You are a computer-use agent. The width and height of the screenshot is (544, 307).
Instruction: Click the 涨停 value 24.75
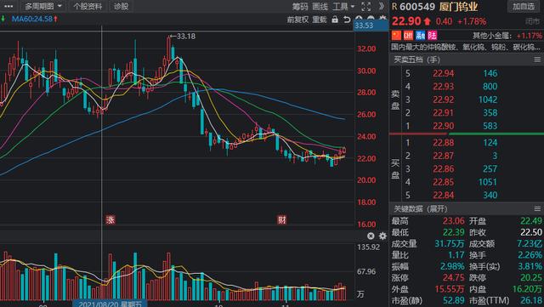pyautogui.click(x=453, y=278)
